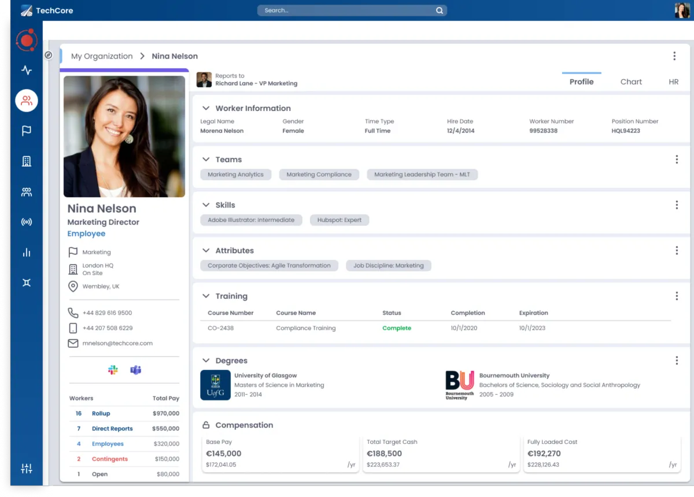Click the activity pulse icon in sidebar
Viewport: 694px width, 497px height.
click(x=27, y=71)
